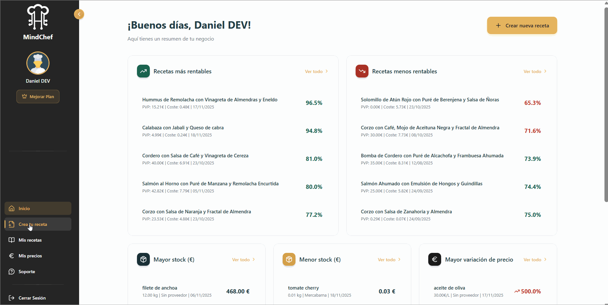
Task: Open the Inicio menu item
Action: [x=38, y=208]
